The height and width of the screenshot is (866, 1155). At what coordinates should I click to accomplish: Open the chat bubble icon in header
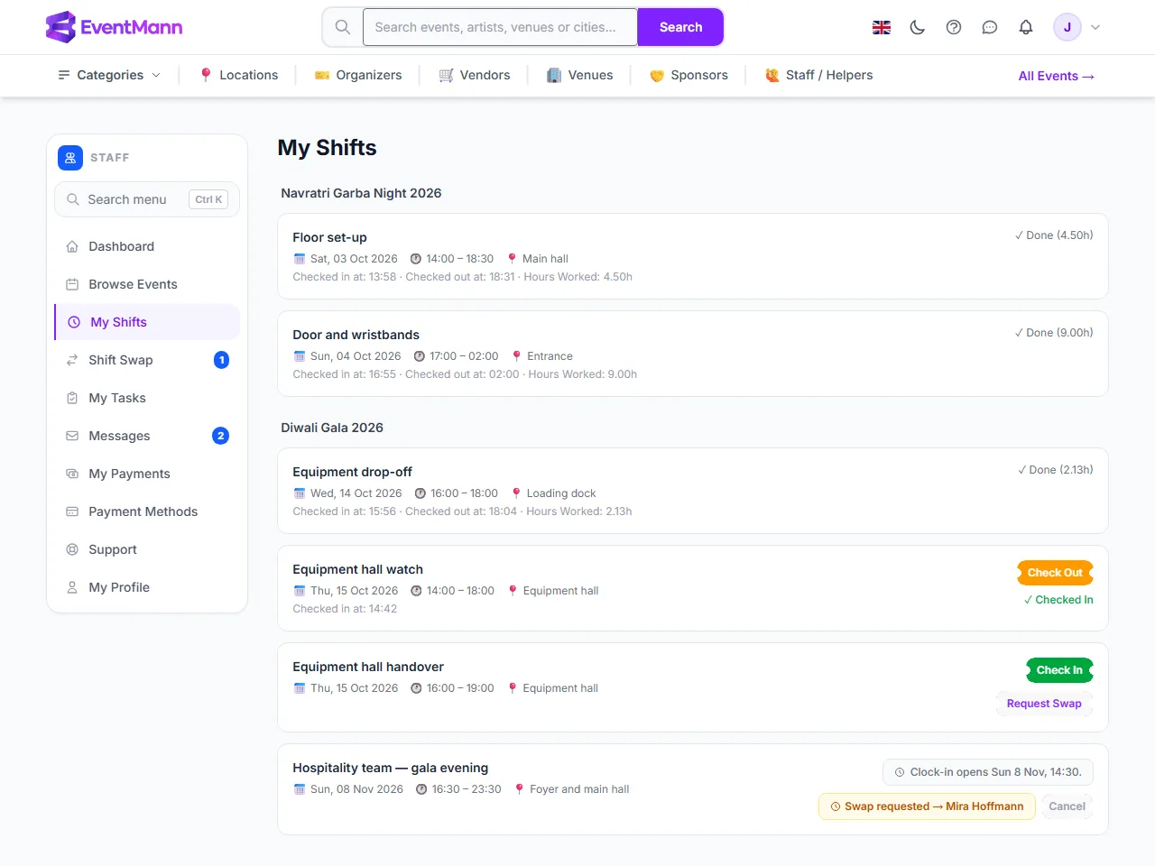click(x=990, y=27)
